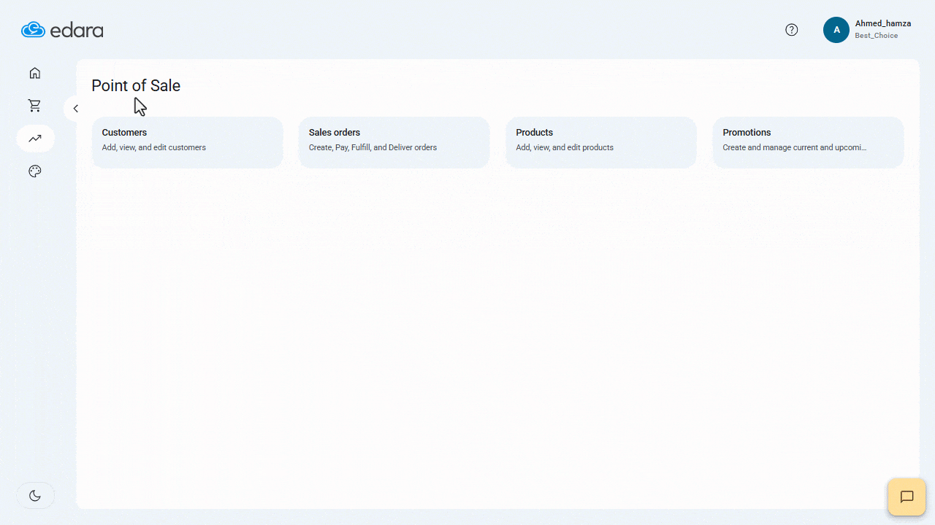Open the Home icon in sidebar

point(35,73)
